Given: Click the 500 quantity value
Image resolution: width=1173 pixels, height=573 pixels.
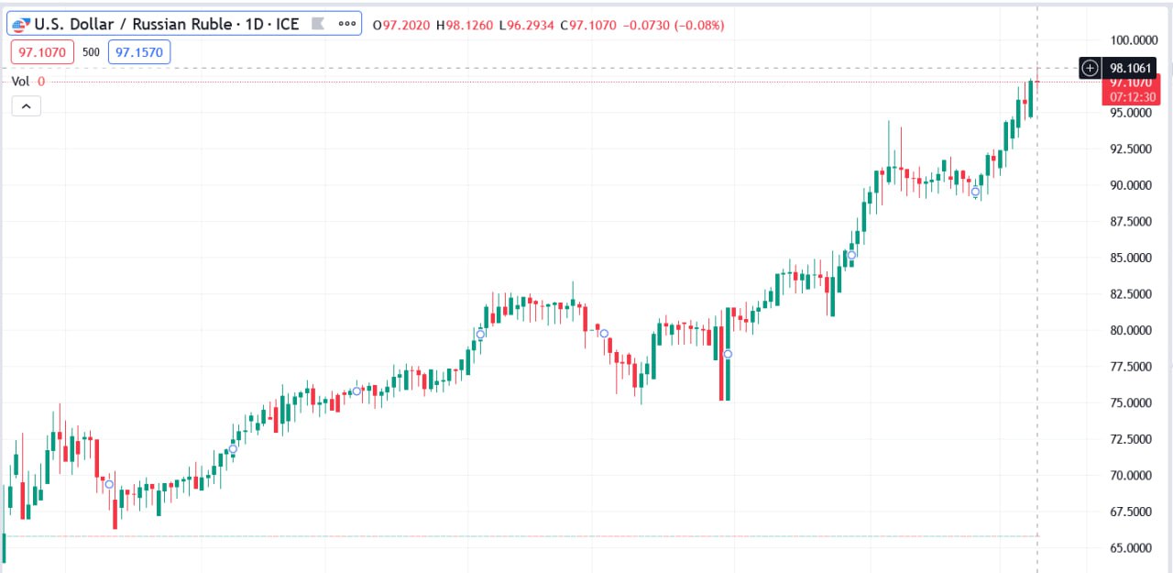Looking at the screenshot, I should [x=91, y=52].
